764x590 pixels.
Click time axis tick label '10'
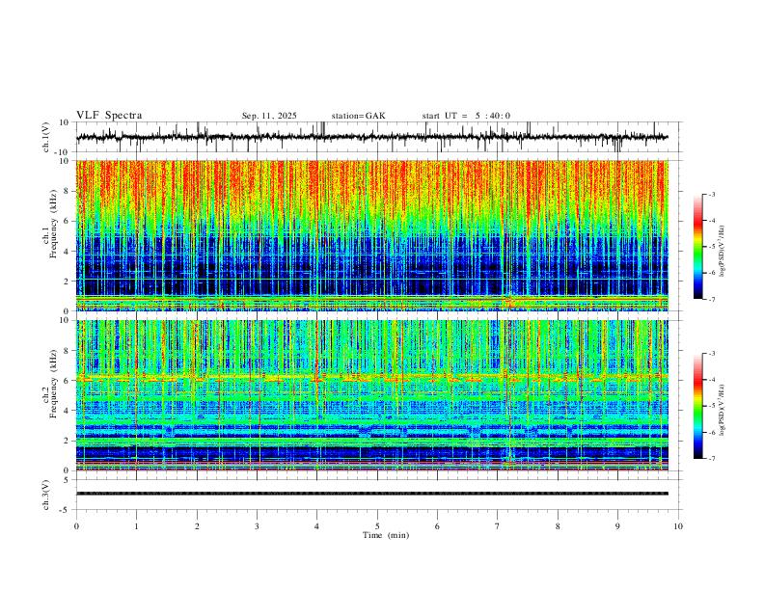(678, 526)
